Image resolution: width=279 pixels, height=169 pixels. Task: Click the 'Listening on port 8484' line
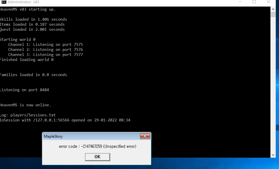click(25, 90)
